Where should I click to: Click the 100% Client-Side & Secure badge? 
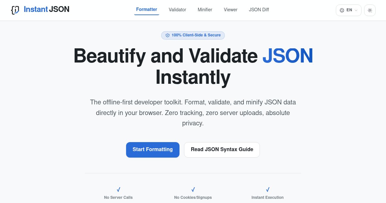[193, 35]
